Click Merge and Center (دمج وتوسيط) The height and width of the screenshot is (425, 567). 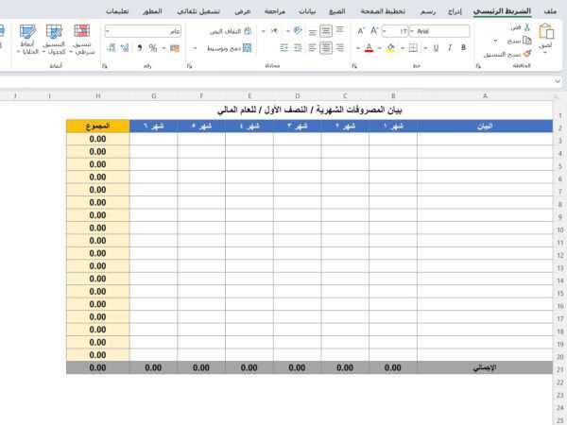[230, 48]
